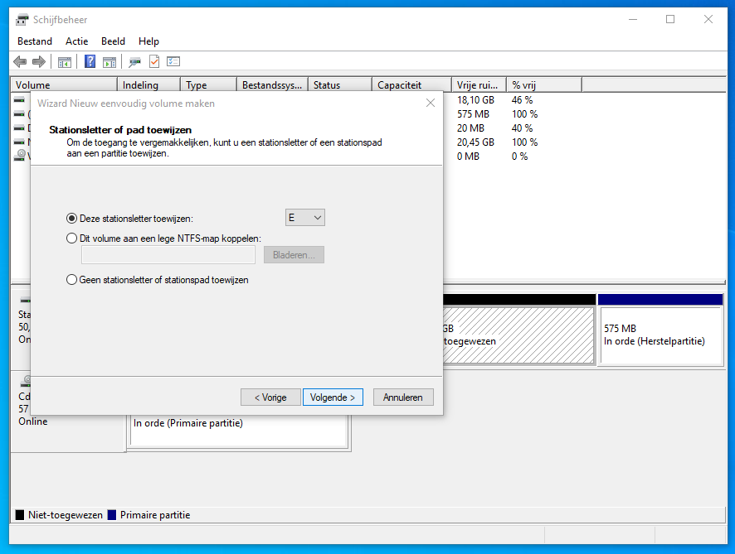Click the blue Help question mark icon
735x554 pixels.
pos(90,61)
